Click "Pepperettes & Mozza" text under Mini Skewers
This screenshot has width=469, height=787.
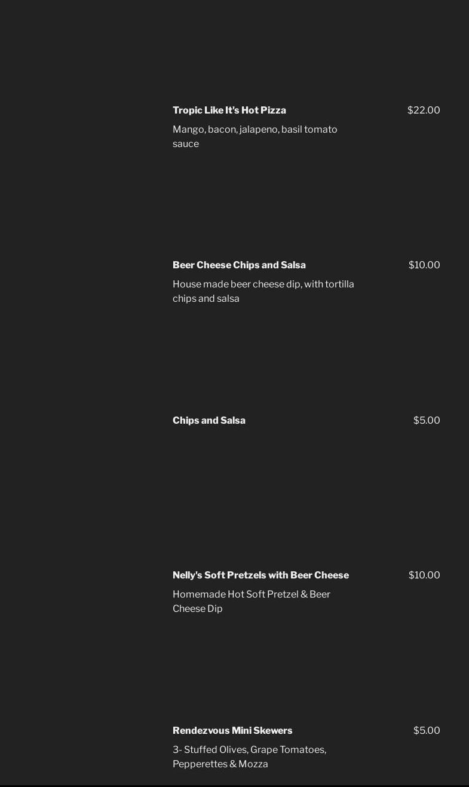[x=220, y=764]
